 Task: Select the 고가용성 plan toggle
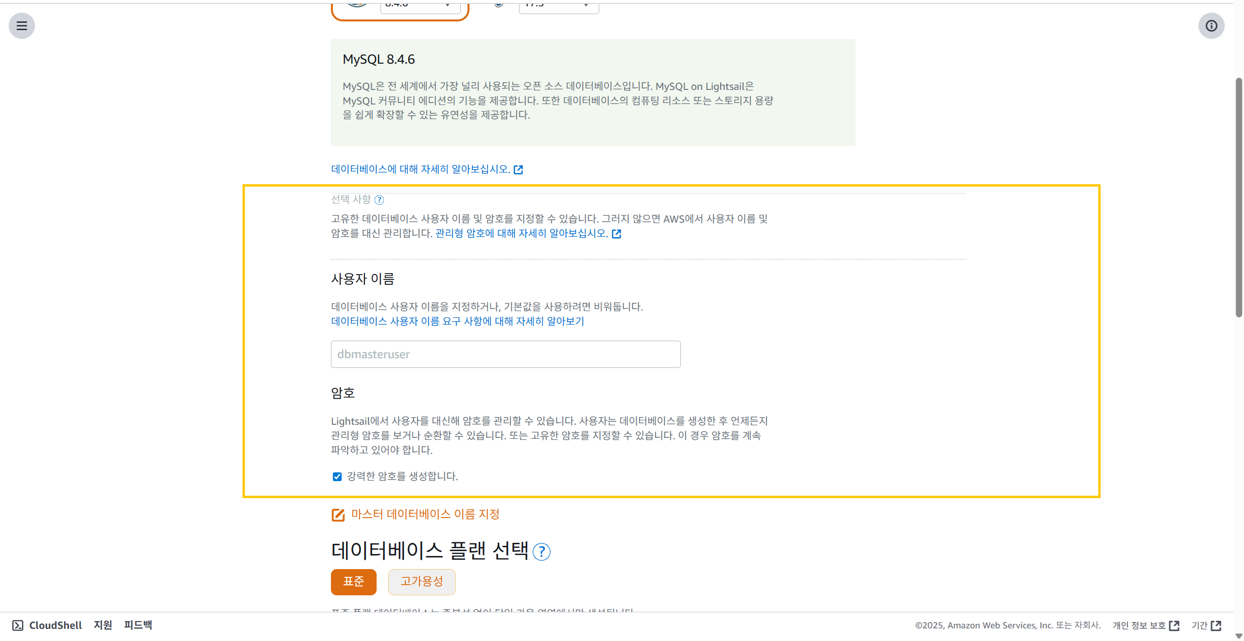tap(421, 582)
